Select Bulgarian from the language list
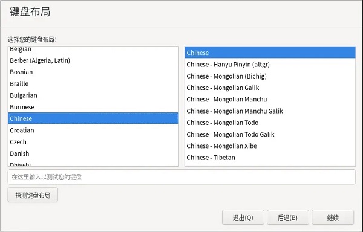The height and width of the screenshot is (232, 363). [x=93, y=95]
